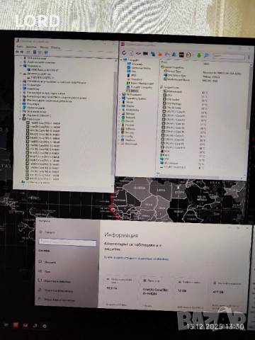Screen dimensions: 255x340
Task: Collapse the Дискови устройства node in Device Manager
Action: click(x=21, y=74)
